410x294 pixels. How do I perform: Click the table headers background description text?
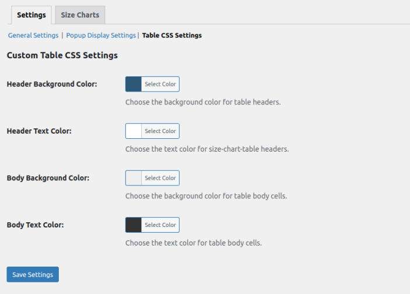[203, 102]
